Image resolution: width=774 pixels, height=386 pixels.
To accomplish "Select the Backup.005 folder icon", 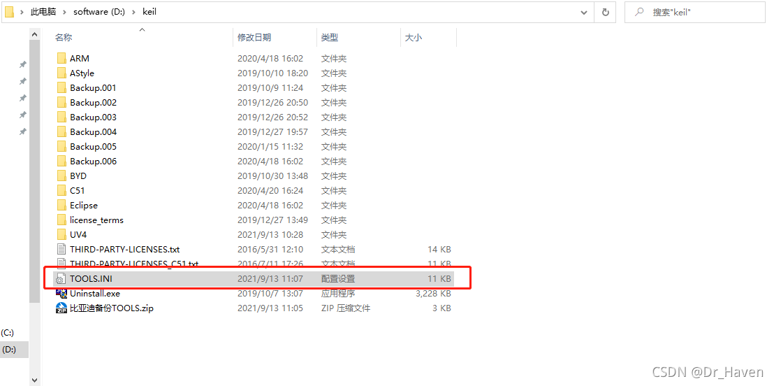I will point(61,147).
